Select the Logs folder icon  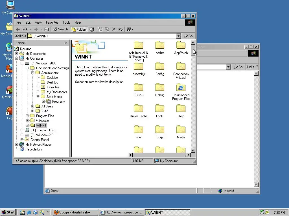pos(160,129)
